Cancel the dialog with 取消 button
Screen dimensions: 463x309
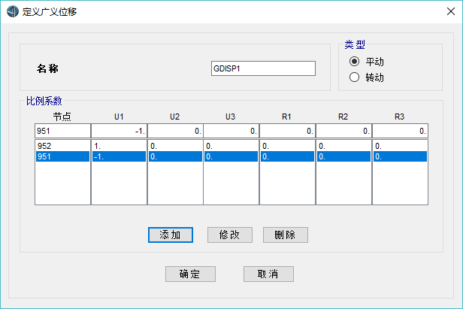click(x=268, y=274)
